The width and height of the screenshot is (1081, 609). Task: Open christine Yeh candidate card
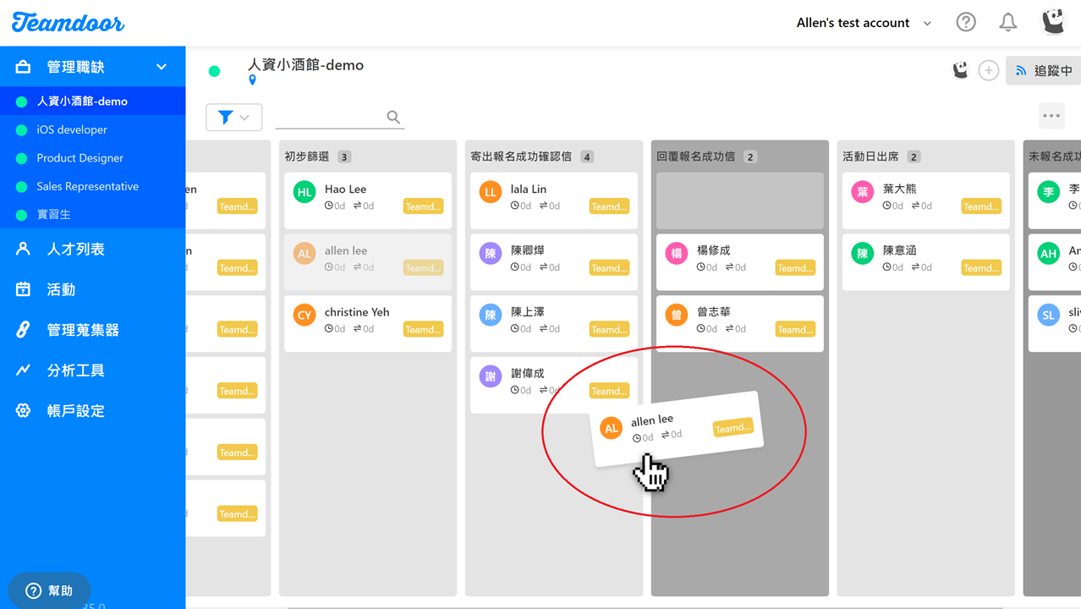pyautogui.click(x=367, y=323)
